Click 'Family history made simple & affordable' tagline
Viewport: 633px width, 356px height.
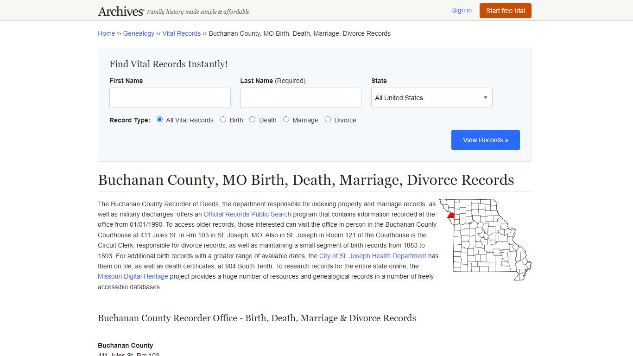(x=198, y=12)
